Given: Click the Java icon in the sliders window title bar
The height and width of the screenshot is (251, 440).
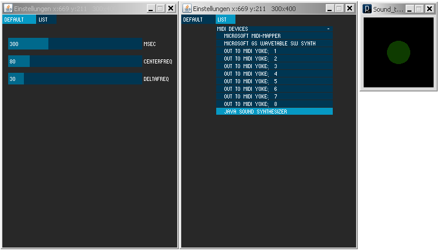Looking at the screenshot, I should click(x=8, y=9).
